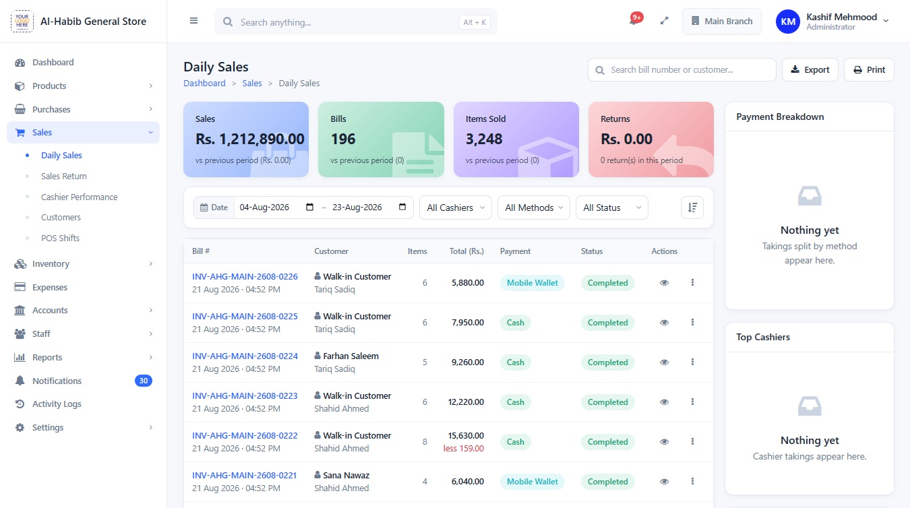Expand the Reports sidebar menu

[83, 358]
